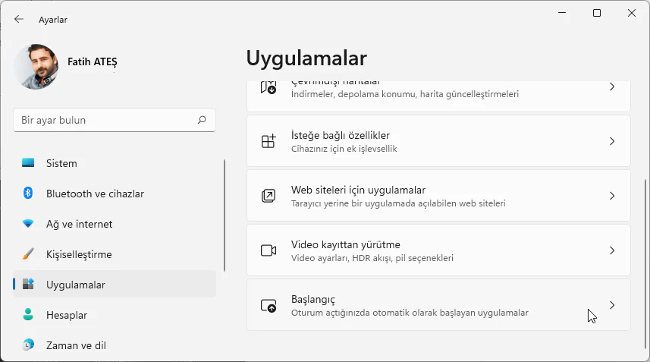Click the İsteğe bağlı özellikler grid icon
The image size is (650, 362).
point(268,141)
